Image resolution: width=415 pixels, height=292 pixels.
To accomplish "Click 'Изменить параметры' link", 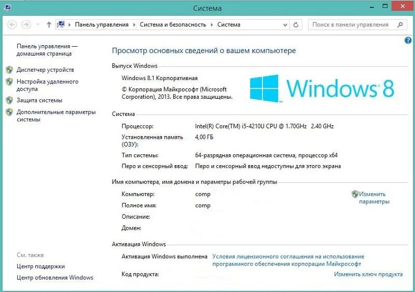I will pos(374,197).
